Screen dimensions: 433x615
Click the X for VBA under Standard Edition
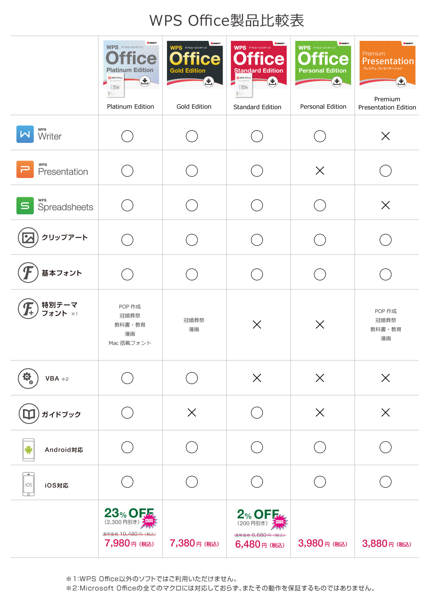click(257, 378)
